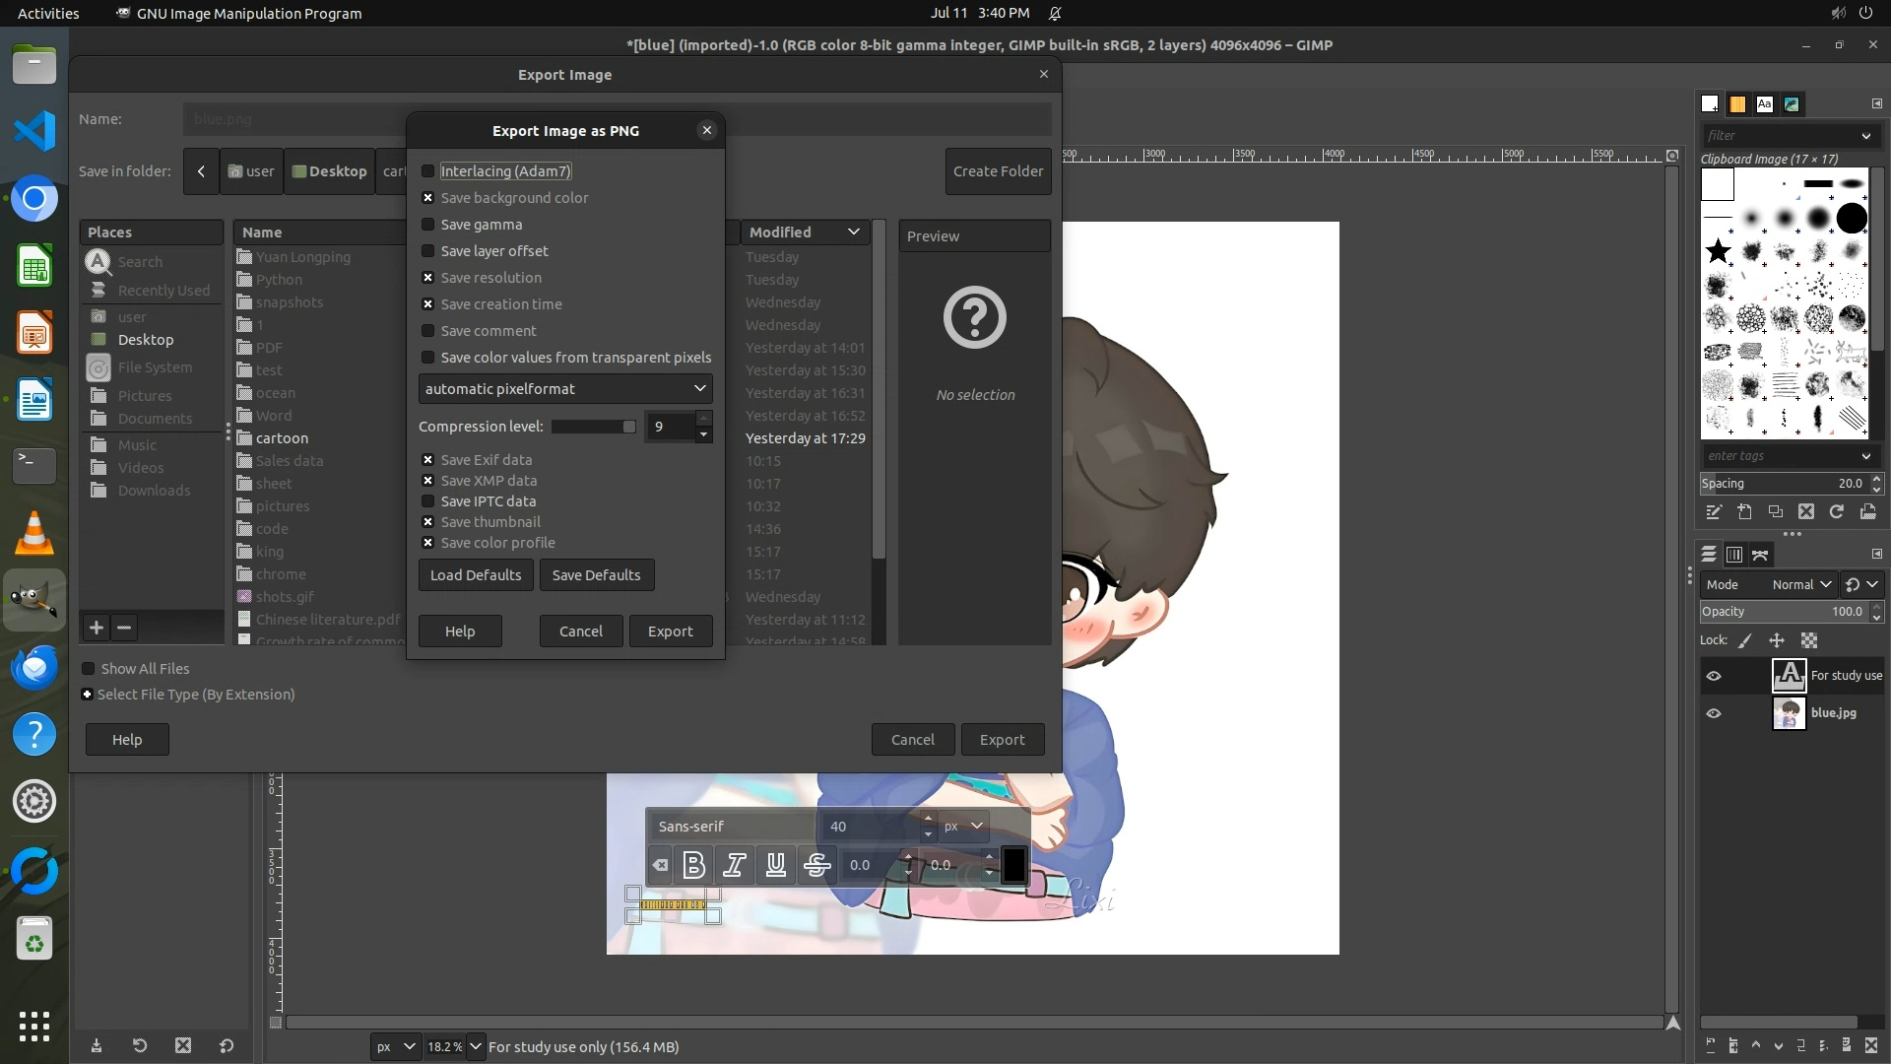This screenshot has height=1064, width=1891.
Task: Uncheck Save thumbnail option
Action: pos(428,522)
